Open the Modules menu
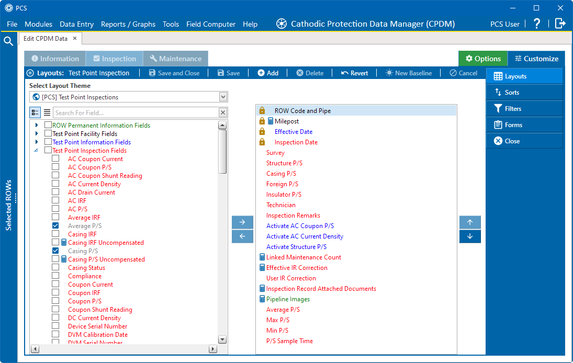The height and width of the screenshot is (363, 573). tap(38, 24)
